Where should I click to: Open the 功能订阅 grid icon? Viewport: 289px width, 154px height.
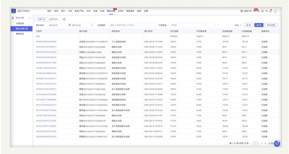pos(241,11)
